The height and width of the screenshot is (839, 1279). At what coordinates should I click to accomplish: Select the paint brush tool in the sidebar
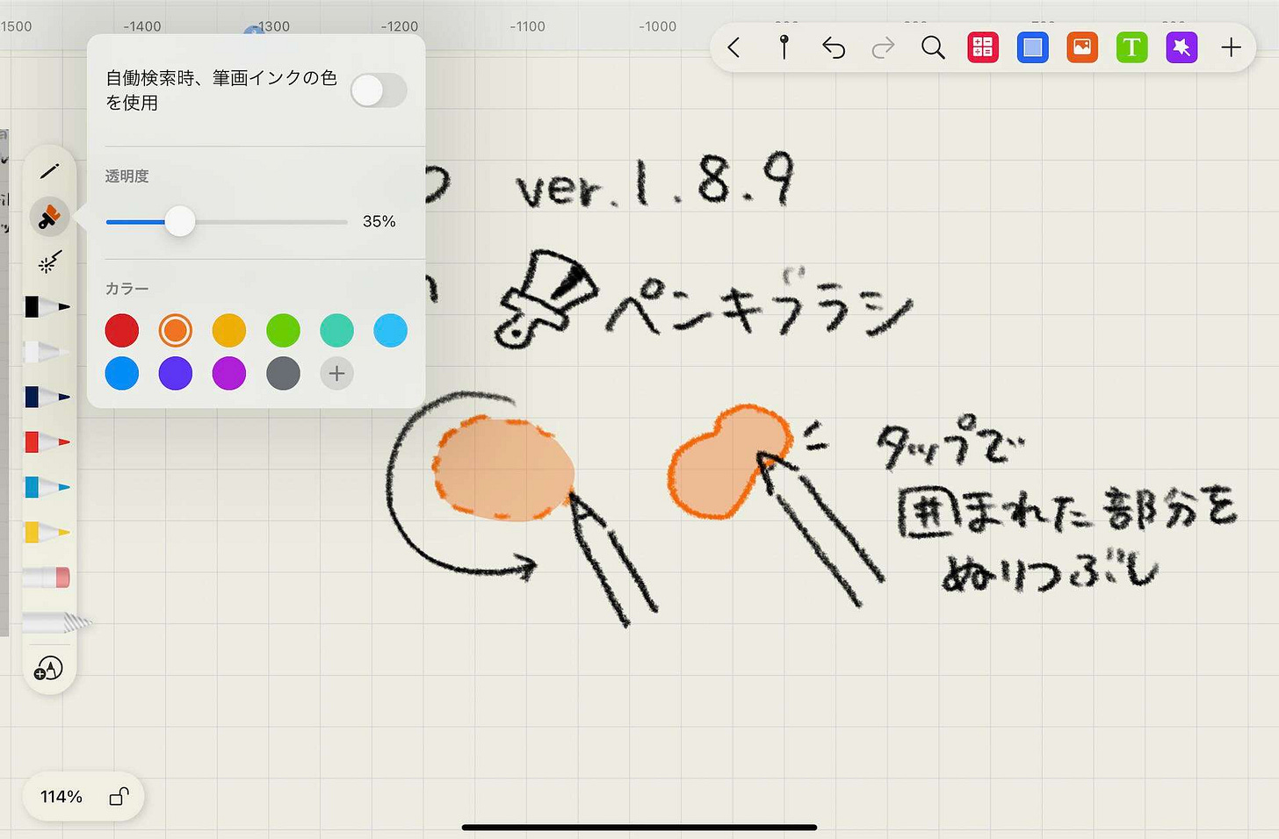(48, 217)
